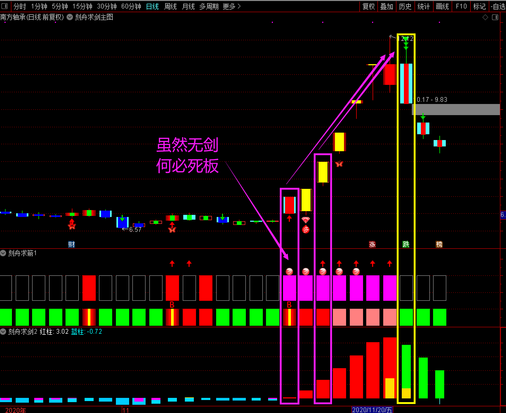Open the 历史 history button
506x413 pixels.
pyautogui.click(x=405, y=6)
